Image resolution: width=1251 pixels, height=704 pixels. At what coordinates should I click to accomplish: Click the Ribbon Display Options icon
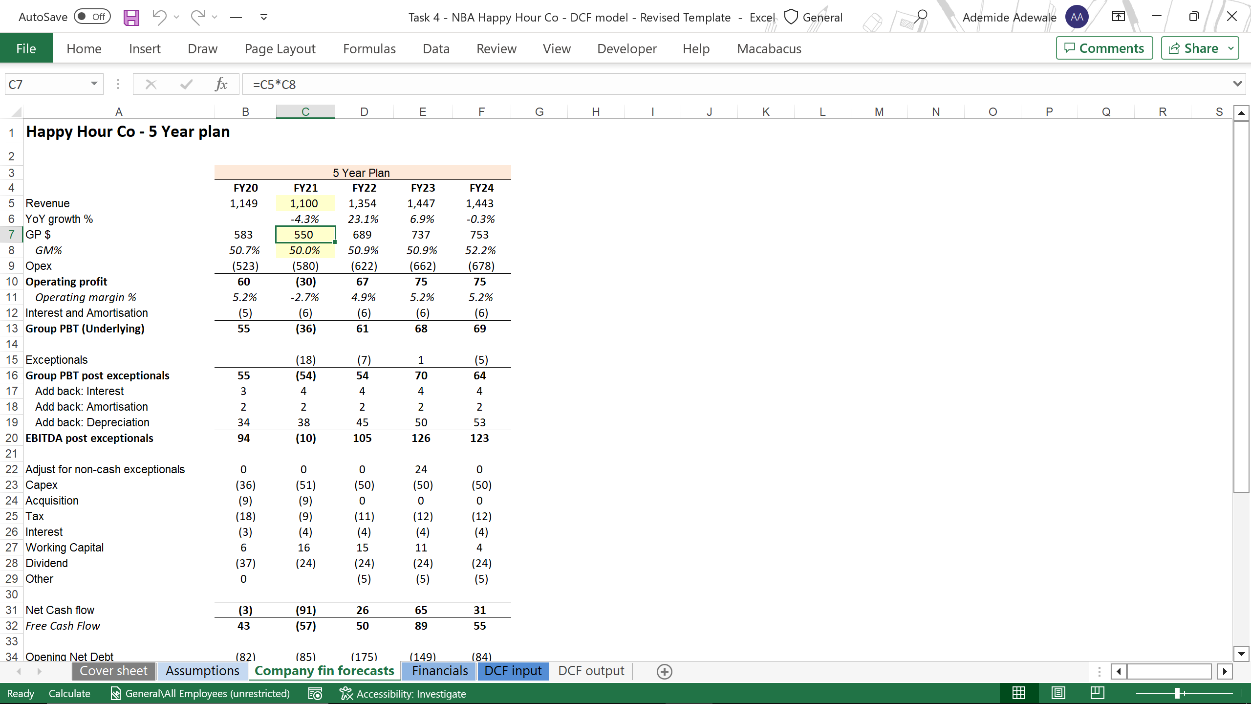pos(1118,17)
